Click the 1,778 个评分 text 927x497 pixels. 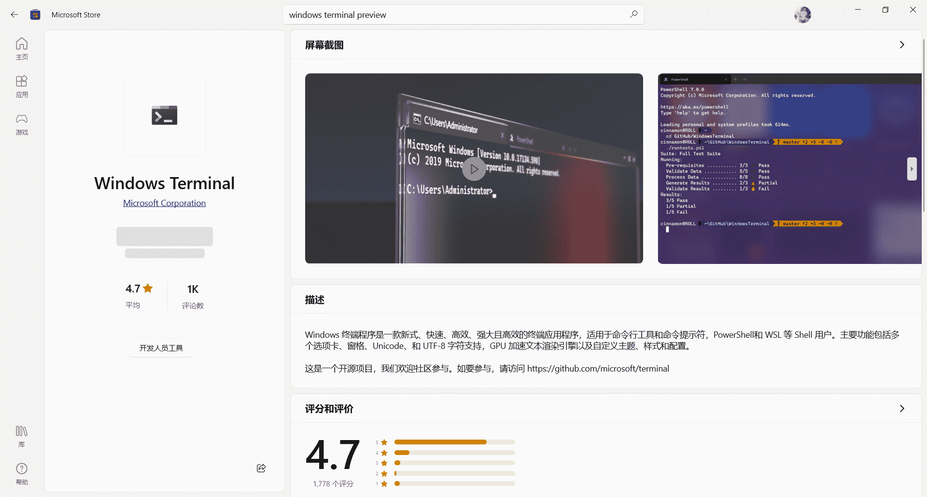[333, 484]
